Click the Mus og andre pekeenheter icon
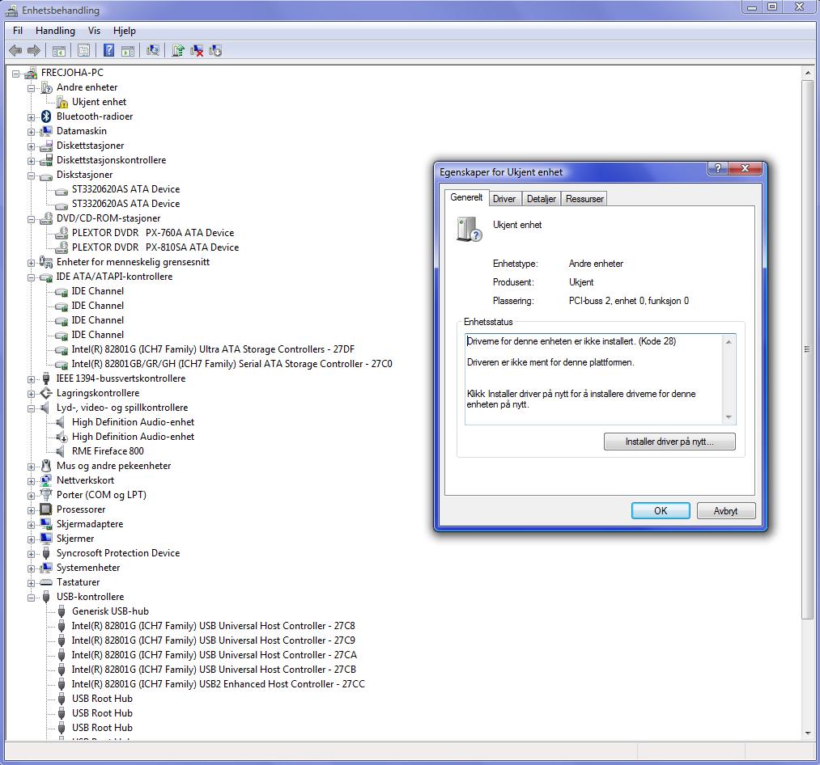 coord(46,466)
